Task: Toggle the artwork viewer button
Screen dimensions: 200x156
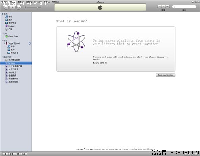Action: tap(24, 154)
